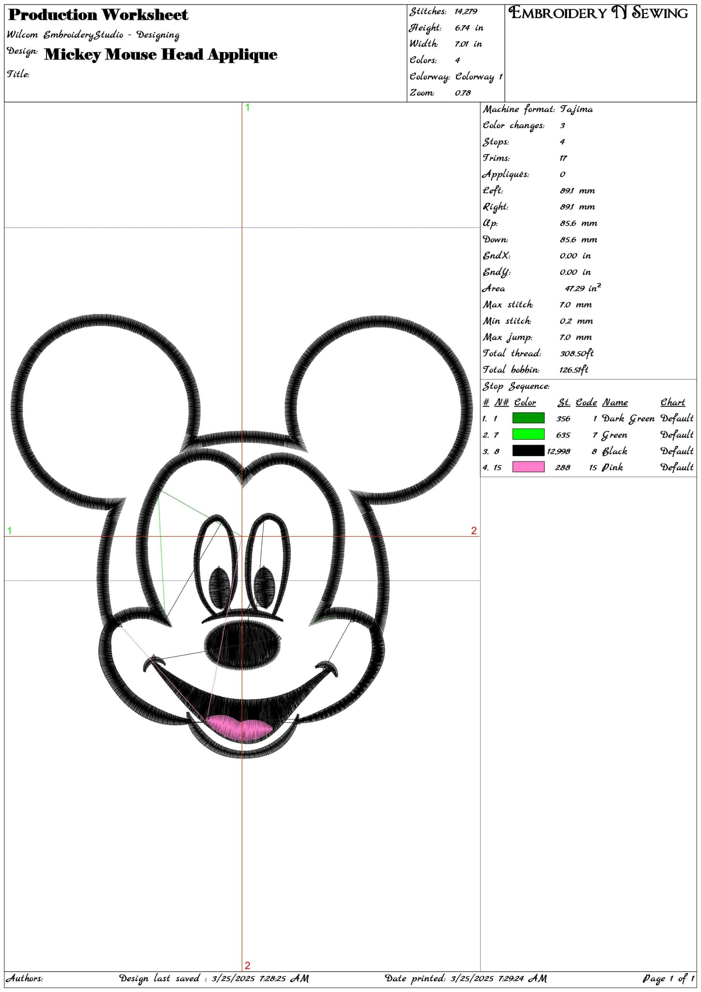Click the Black color swatch

[528, 450]
